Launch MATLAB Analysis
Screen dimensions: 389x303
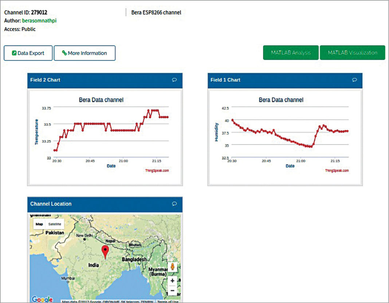[x=291, y=53]
